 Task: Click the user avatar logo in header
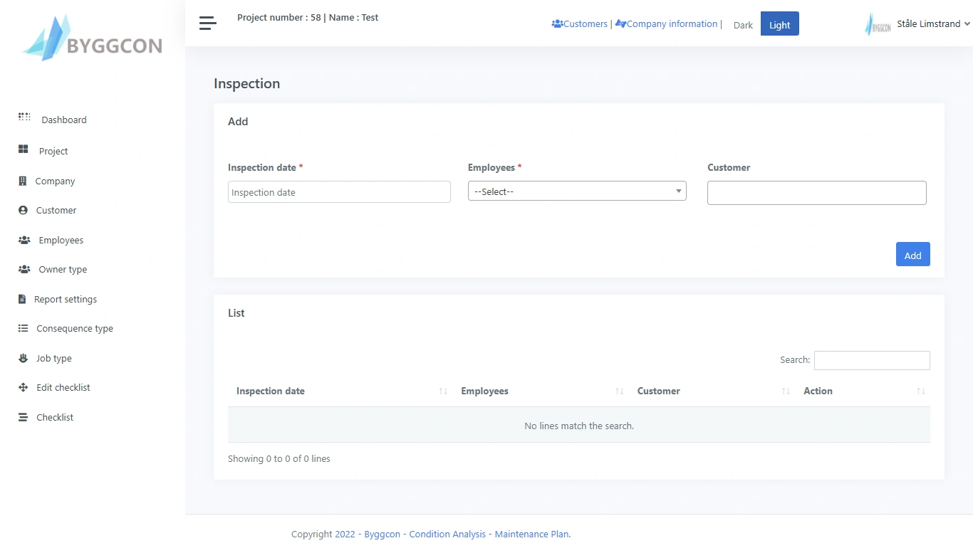pos(878,24)
